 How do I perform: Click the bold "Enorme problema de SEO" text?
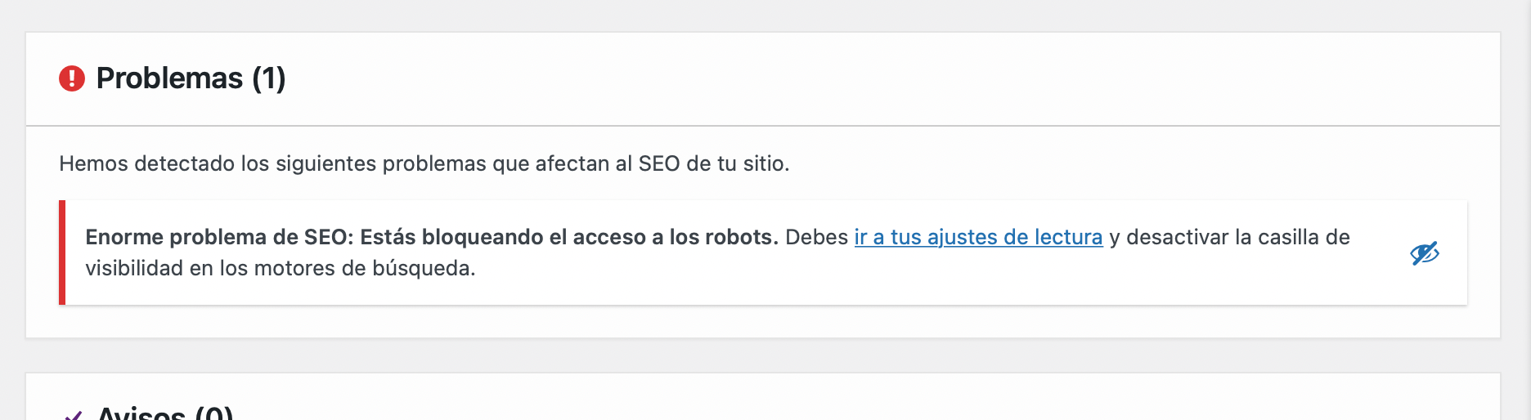pyautogui.click(x=219, y=237)
